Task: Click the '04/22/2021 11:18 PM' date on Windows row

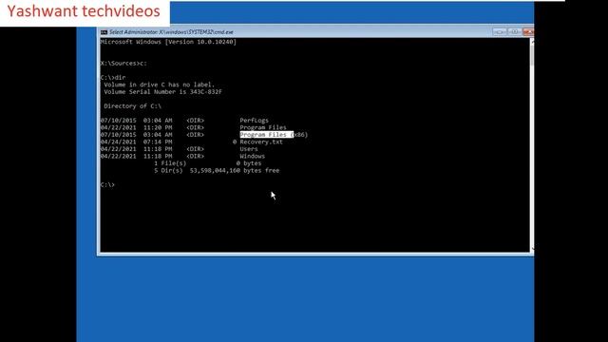Action: click(x=136, y=156)
